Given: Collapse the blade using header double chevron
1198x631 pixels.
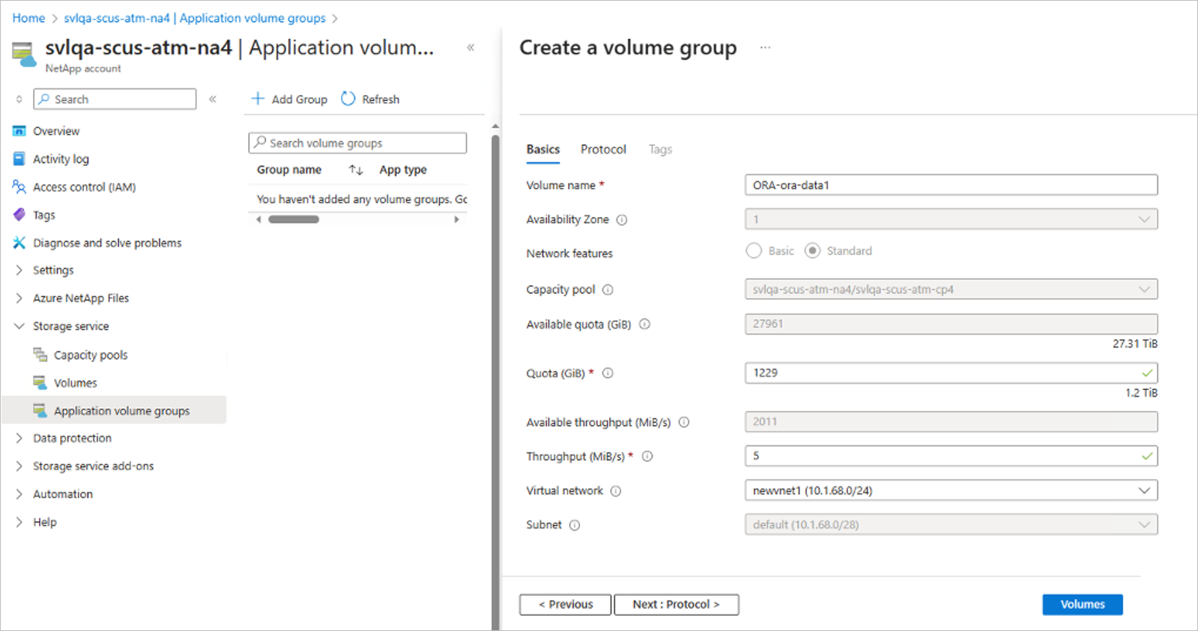Looking at the screenshot, I should [x=471, y=47].
